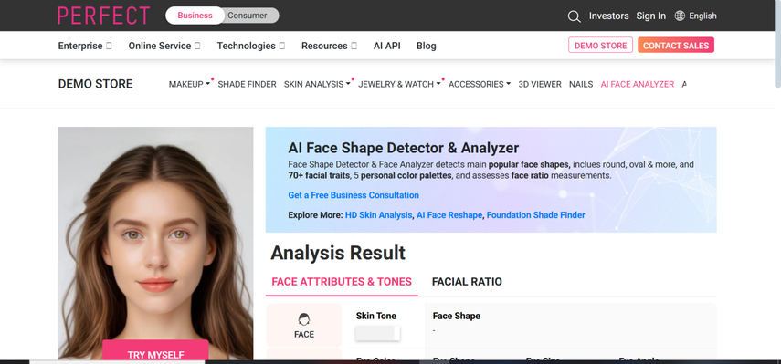Switch to Business mode toggle
781x364 pixels.
coord(195,16)
